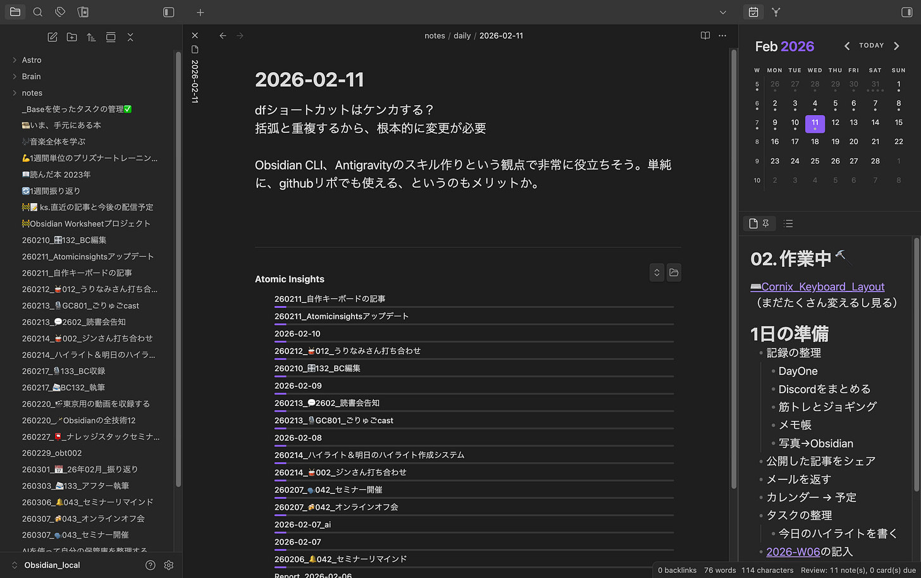Open the tags pane

pos(60,12)
